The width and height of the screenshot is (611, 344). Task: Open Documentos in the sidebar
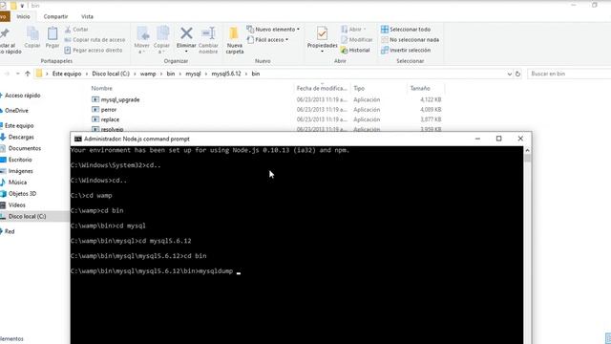pyautogui.click(x=25, y=149)
